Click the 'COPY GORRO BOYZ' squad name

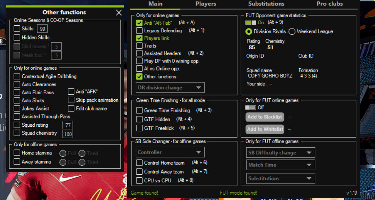pos(270,76)
